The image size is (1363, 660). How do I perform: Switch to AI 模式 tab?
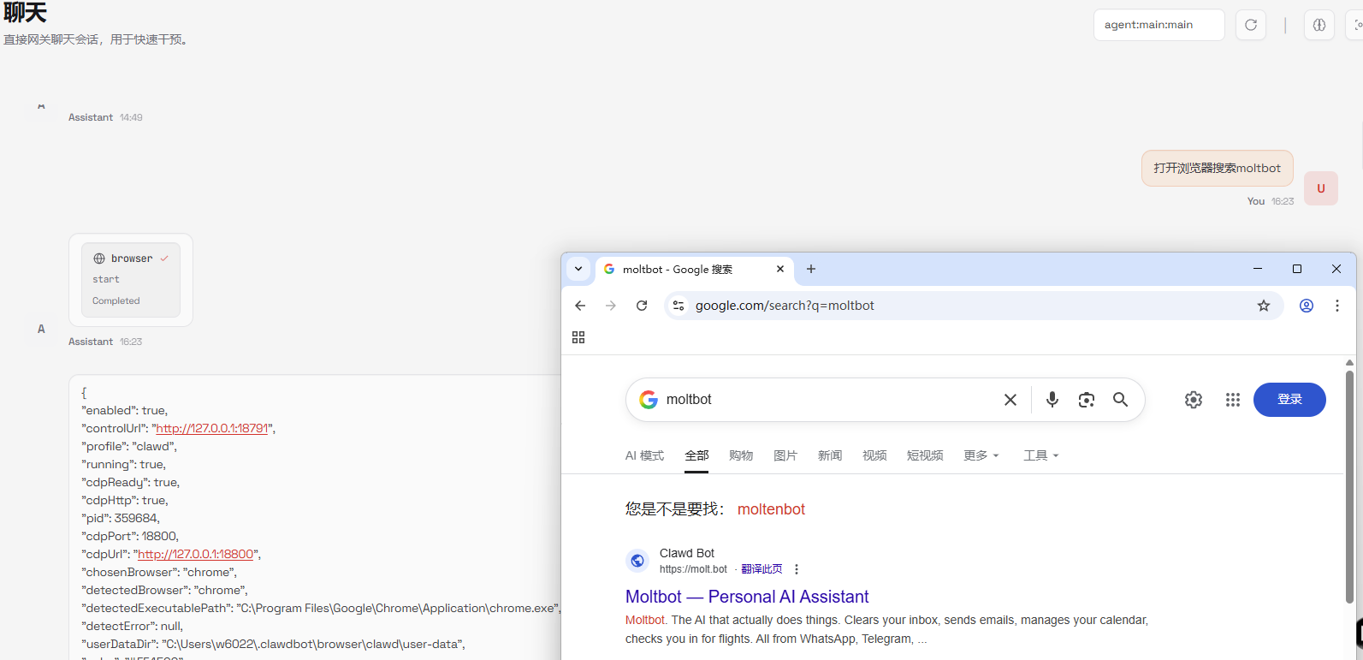click(644, 455)
